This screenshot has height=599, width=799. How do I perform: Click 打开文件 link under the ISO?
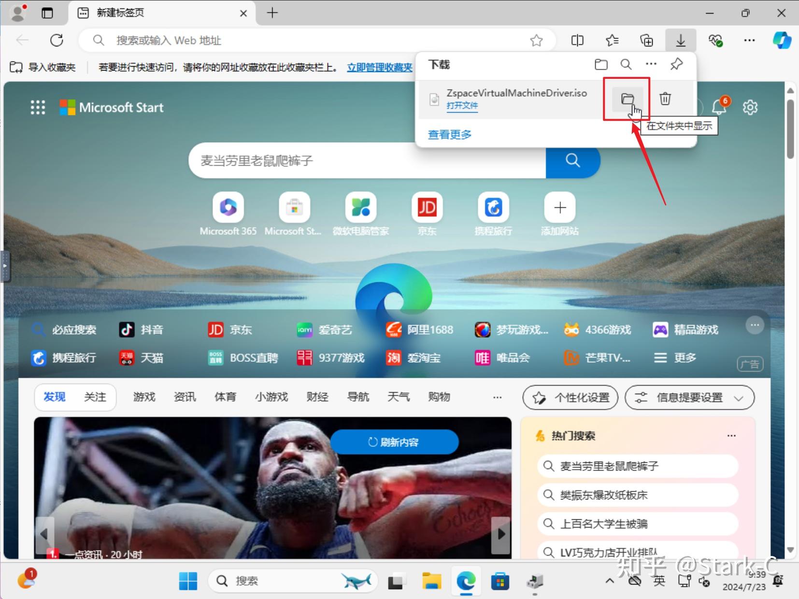point(462,106)
